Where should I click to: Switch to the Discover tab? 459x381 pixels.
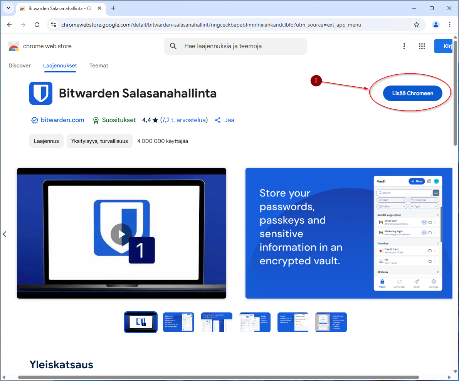[x=20, y=65]
